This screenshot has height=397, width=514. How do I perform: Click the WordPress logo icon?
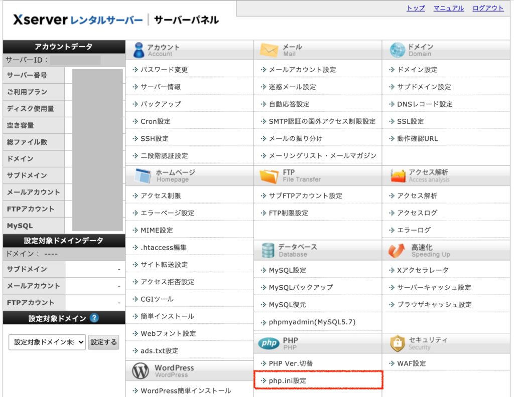pyautogui.click(x=141, y=371)
